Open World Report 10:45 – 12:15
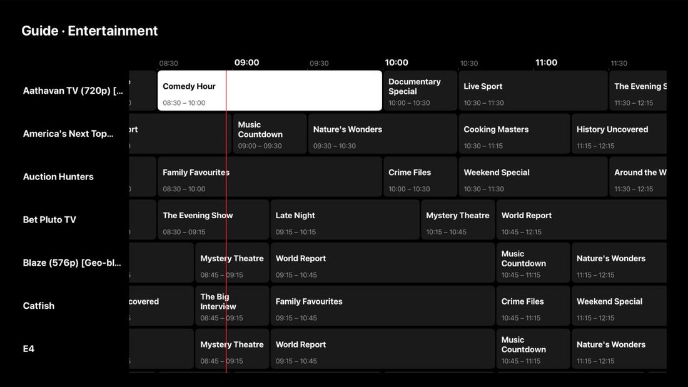 (x=582, y=219)
